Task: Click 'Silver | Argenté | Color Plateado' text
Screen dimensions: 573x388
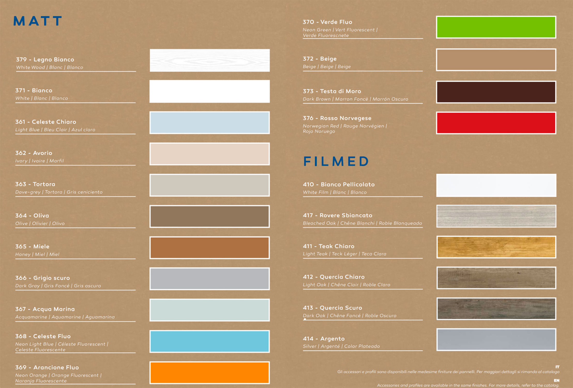Action: 341,346
